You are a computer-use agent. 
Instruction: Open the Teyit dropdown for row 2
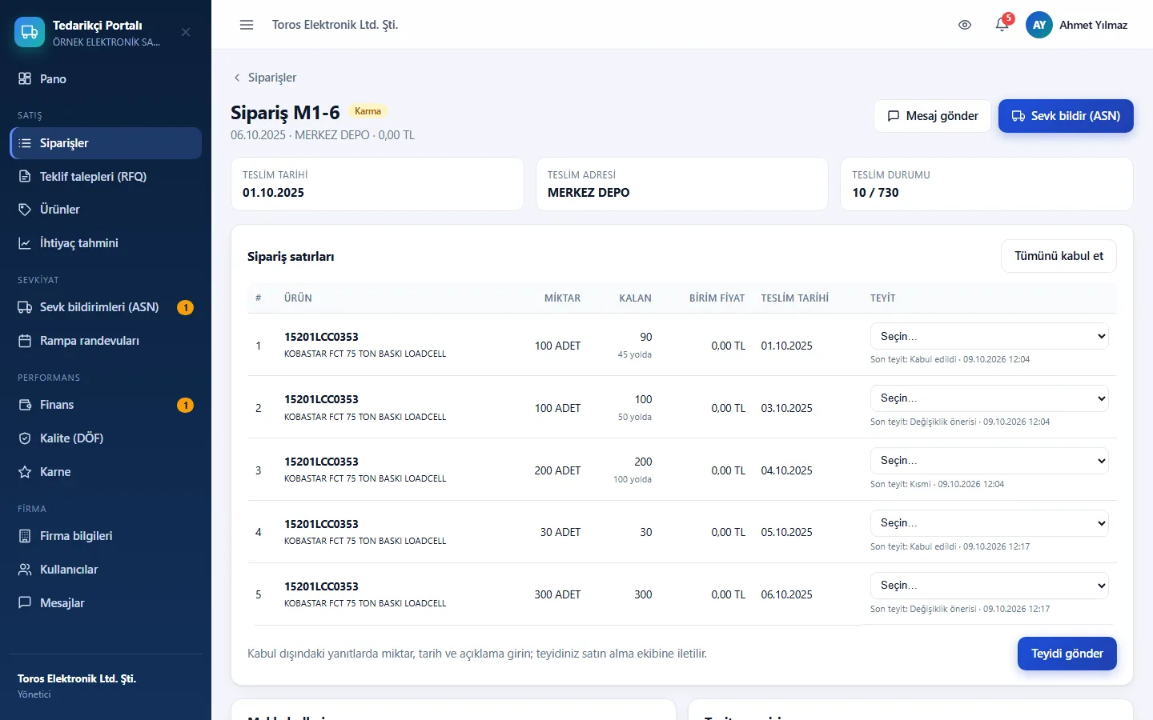point(989,398)
